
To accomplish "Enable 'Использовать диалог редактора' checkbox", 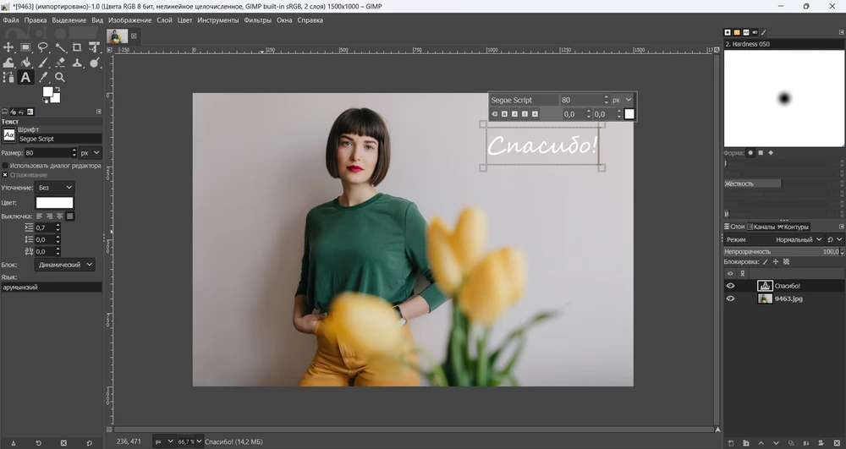I will (5, 166).
